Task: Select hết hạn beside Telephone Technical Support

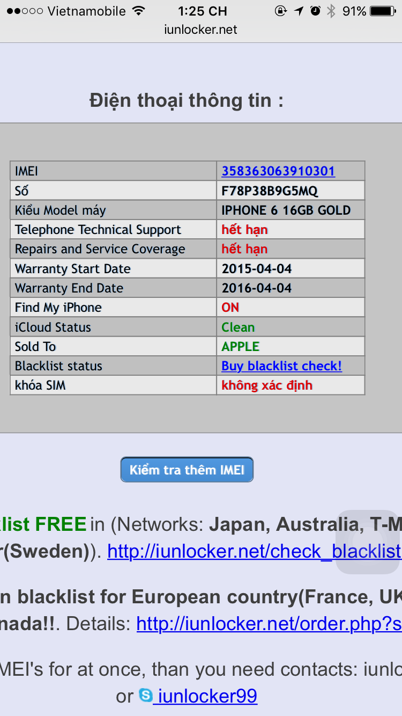Action: coord(244,230)
